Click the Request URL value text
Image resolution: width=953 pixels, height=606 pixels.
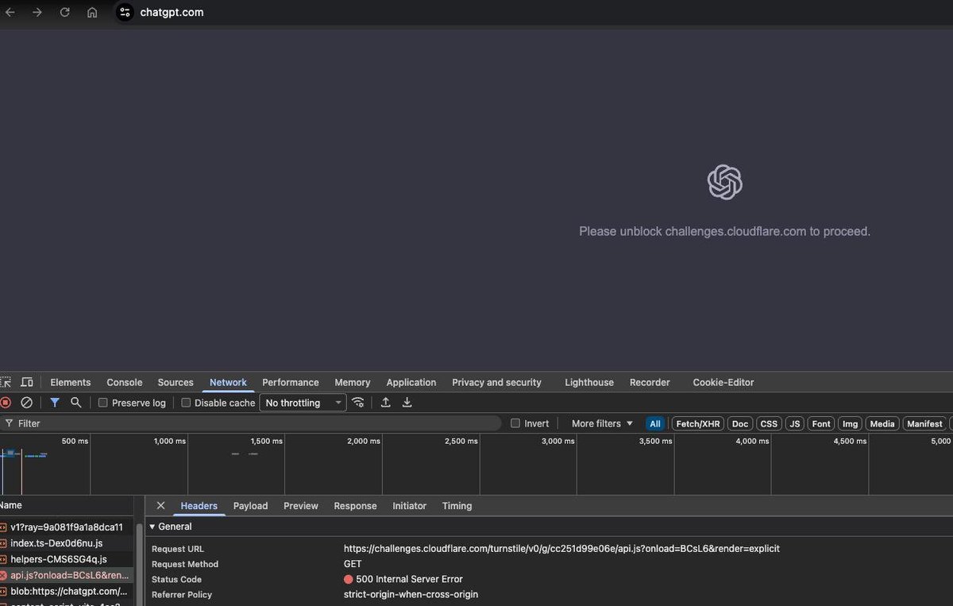pos(561,549)
